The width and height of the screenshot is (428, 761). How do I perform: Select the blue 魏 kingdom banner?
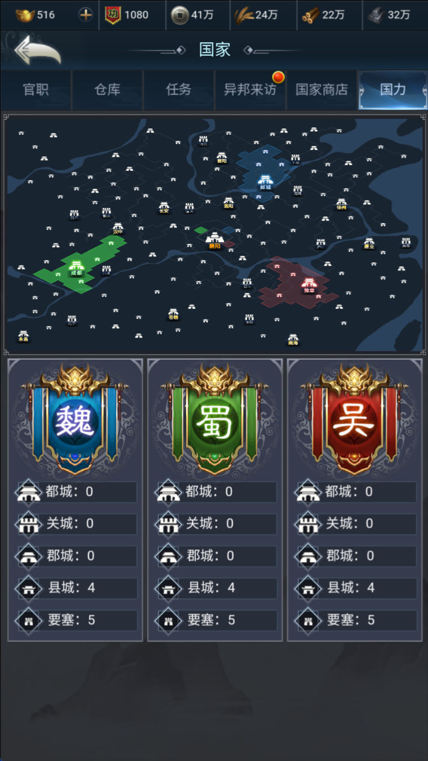point(75,420)
